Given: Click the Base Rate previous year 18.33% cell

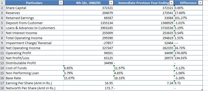Looking at the screenshot, I should coord(144,78).
